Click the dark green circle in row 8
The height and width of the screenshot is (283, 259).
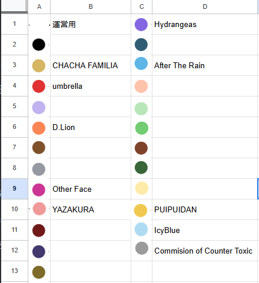click(141, 168)
